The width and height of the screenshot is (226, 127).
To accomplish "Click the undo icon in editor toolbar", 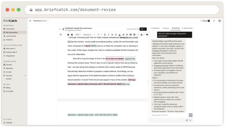I will (x=61, y=35).
